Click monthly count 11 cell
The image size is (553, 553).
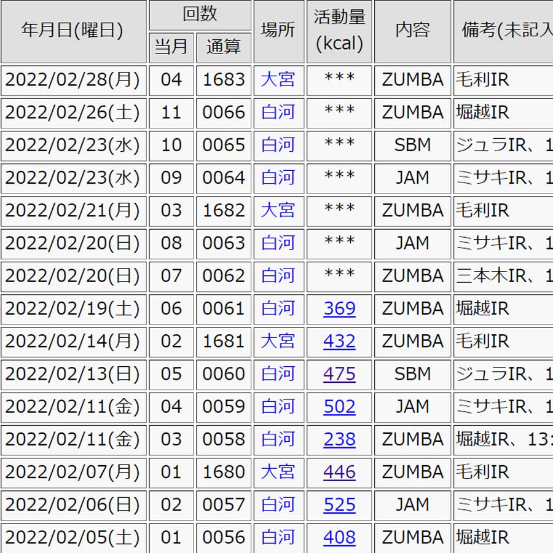click(x=171, y=113)
